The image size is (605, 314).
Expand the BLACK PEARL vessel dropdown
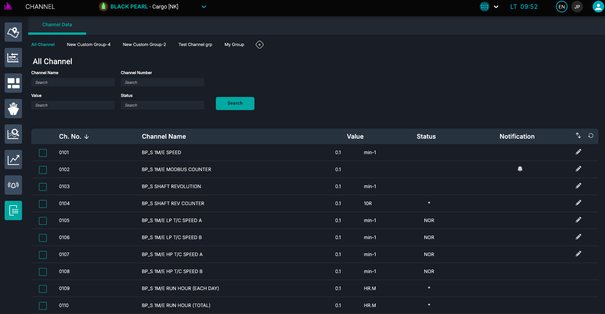tap(204, 7)
